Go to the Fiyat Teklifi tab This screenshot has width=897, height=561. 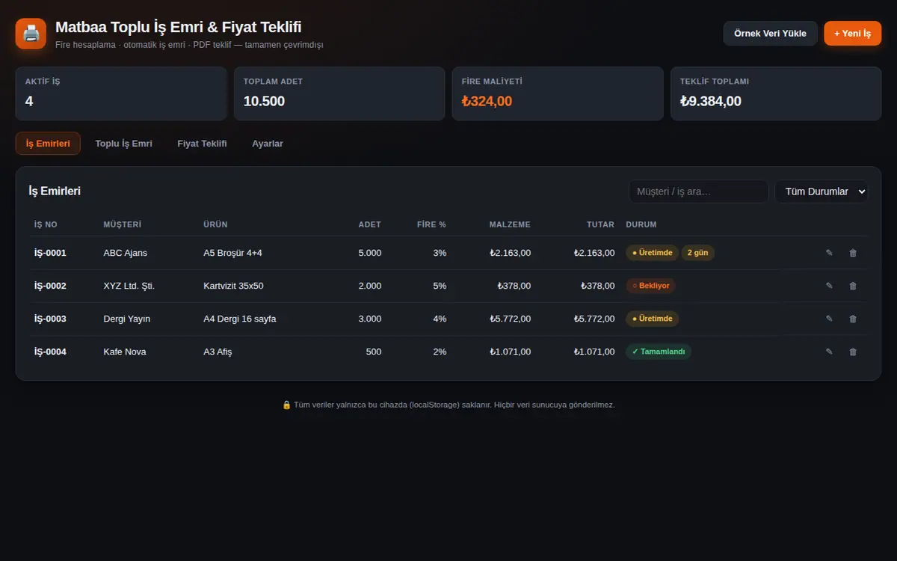pyautogui.click(x=202, y=144)
